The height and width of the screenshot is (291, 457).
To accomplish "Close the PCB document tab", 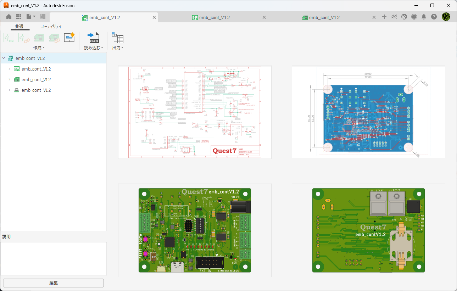I will click(374, 17).
